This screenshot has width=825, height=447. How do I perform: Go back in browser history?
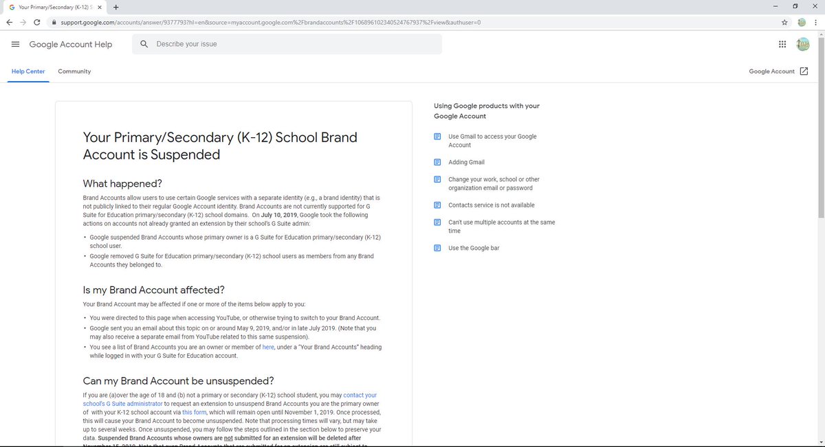point(9,22)
